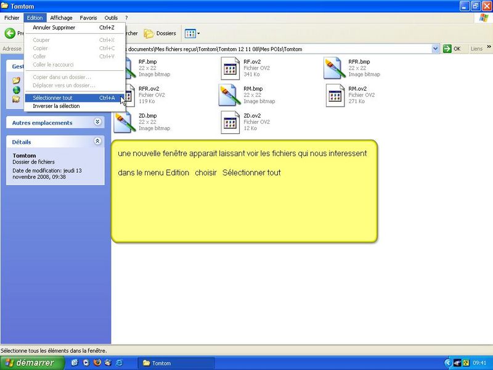Choose Annuler Supprimer in Edition menu
The image size is (493, 370).
click(x=75, y=28)
